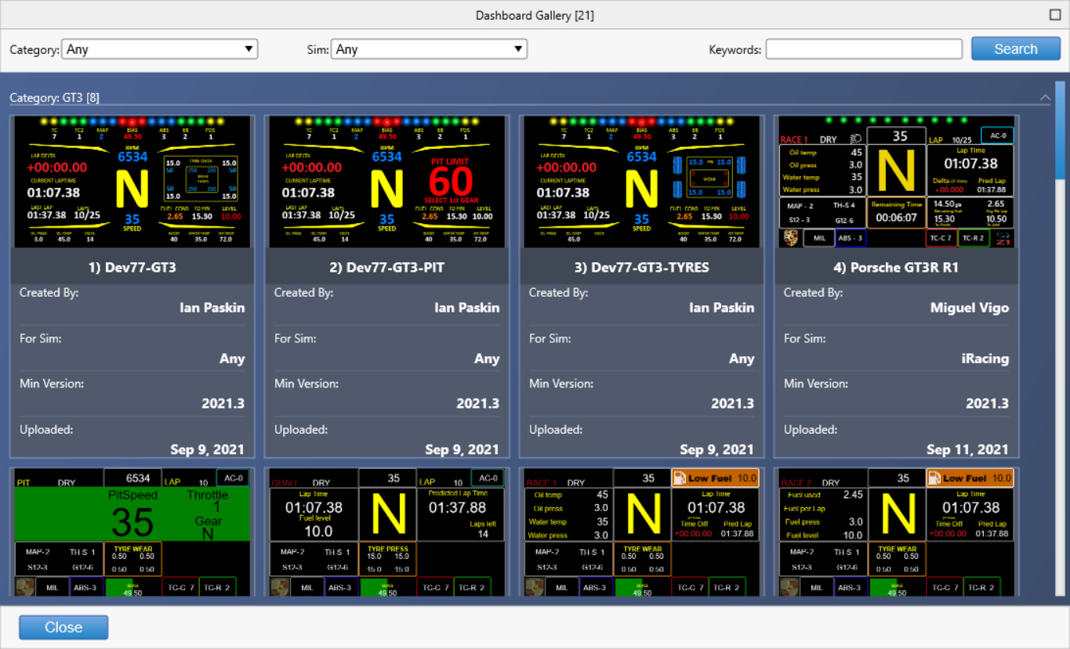The height and width of the screenshot is (649, 1070).
Task: Select the Porsche GT3R R1 thumbnail
Action: tap(896, 182)
